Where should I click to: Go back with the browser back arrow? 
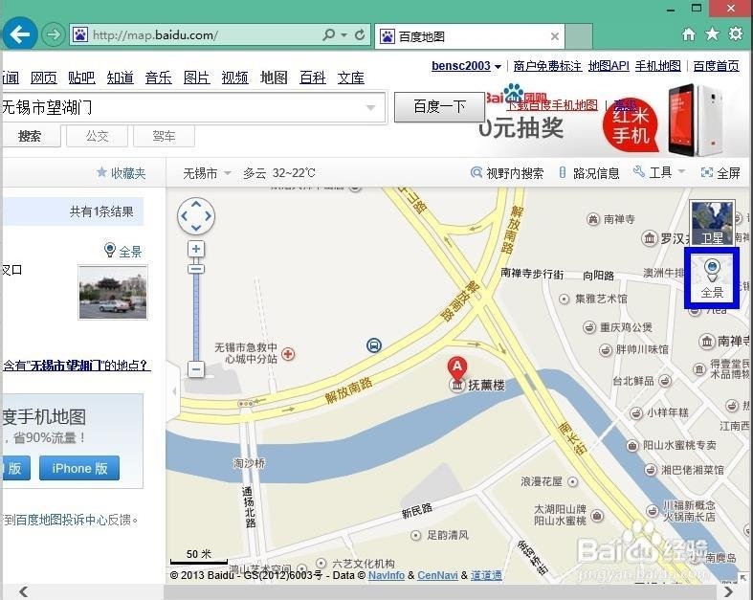(20, 34)
